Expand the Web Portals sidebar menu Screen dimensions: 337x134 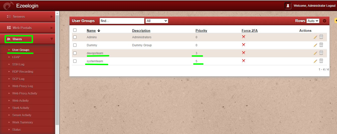coord(28,28)
